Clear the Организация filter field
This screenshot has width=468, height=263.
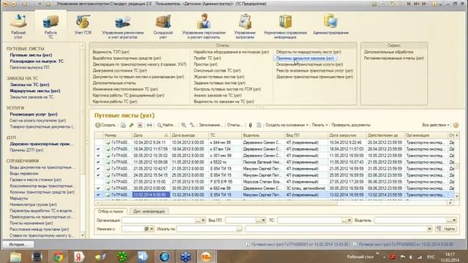point(203,221)
